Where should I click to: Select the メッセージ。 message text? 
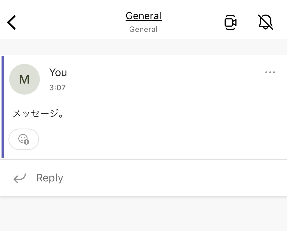pyautogui.click(x=38, y=113)
